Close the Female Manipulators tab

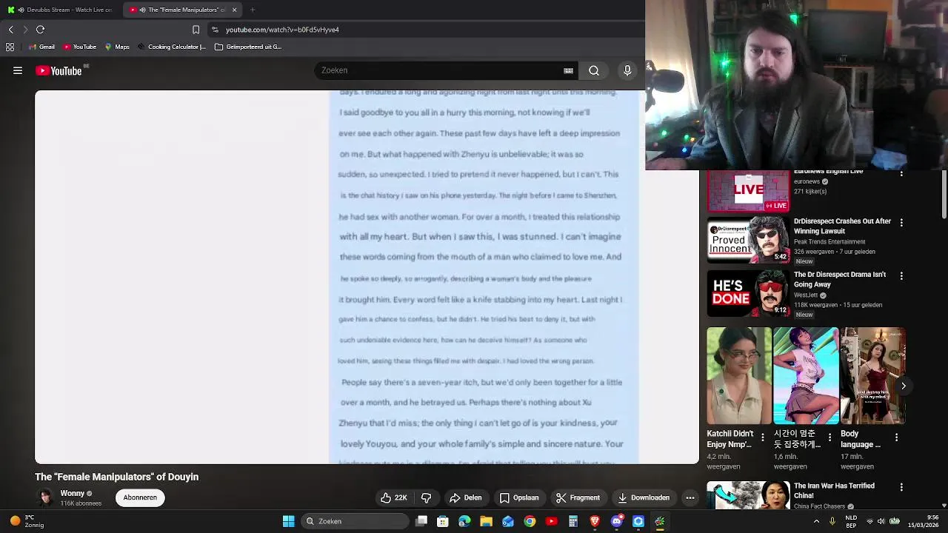[x=234, y=10]
